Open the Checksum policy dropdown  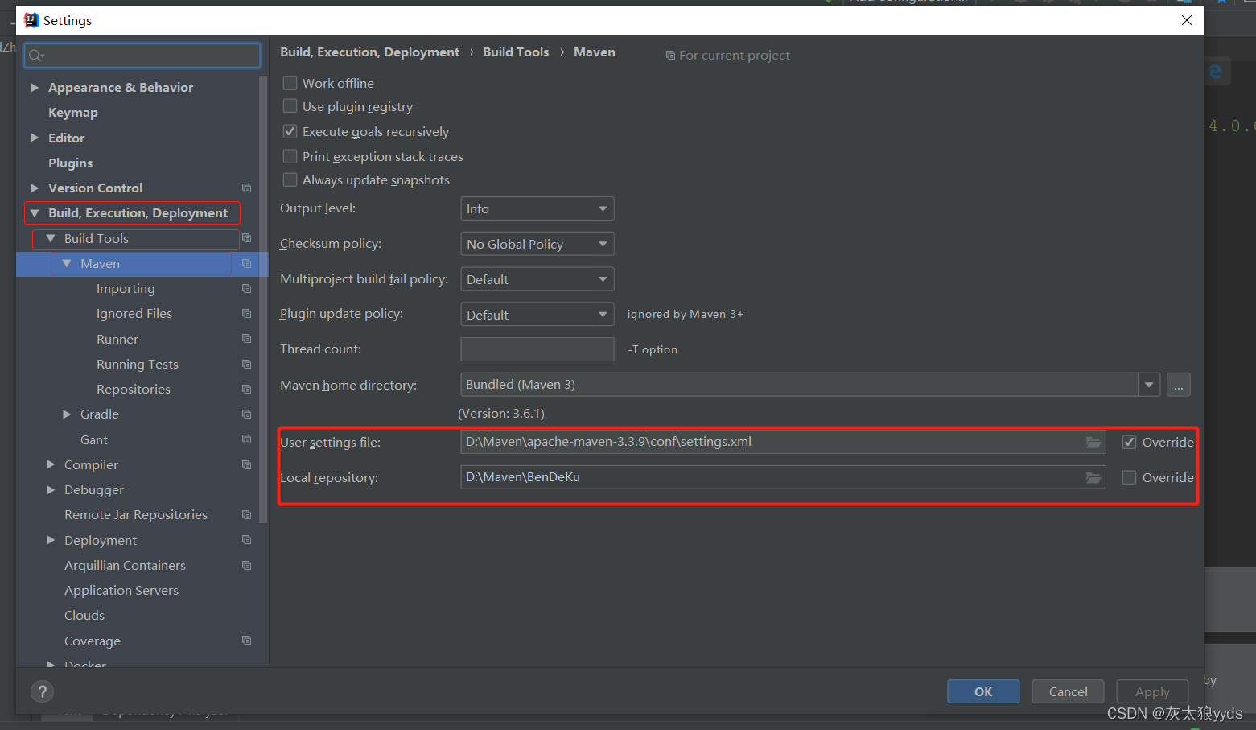537,244
